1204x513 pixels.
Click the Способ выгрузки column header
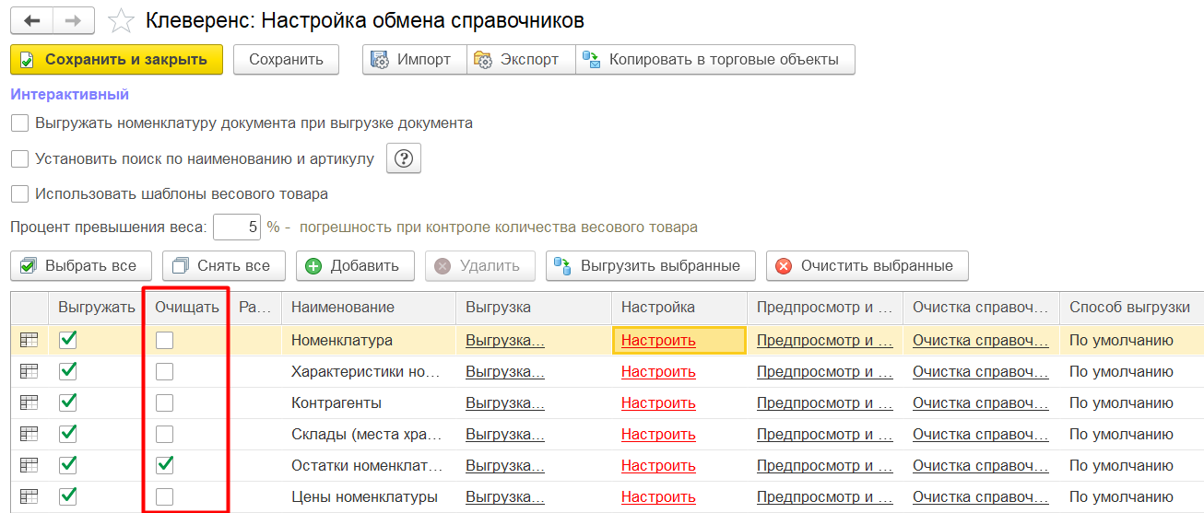(1131, 307)
